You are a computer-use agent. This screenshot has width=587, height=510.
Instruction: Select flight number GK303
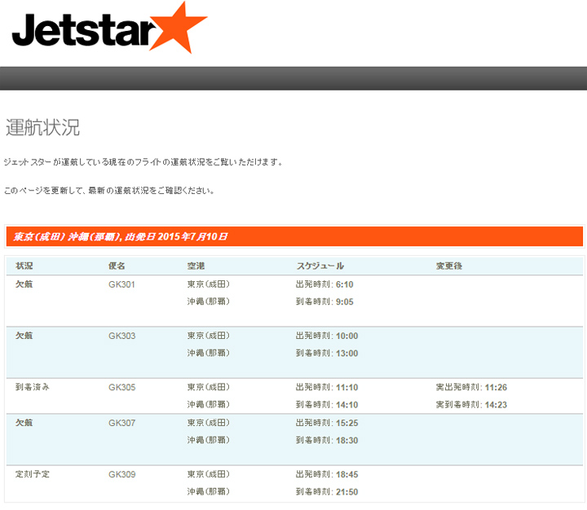coord(121,336)
